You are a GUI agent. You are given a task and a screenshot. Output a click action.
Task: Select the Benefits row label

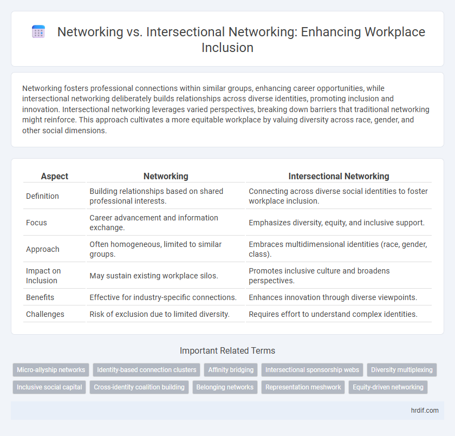[40, 297]
